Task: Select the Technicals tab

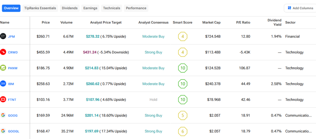Action: click(x=111, y=8)
